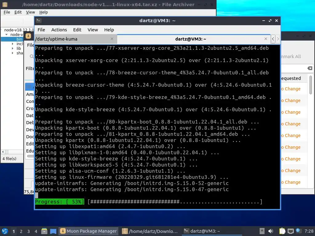Switch to workspace 1
Screen dimensions: 315x236
14,231
